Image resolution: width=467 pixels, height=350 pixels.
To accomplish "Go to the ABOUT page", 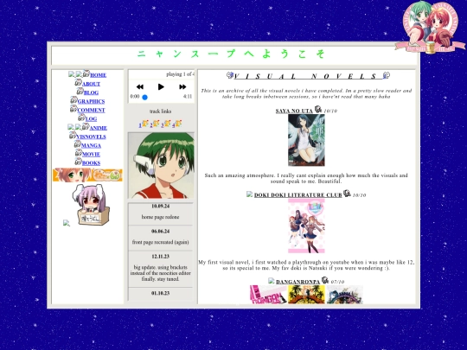I will [x=91, y=84].
